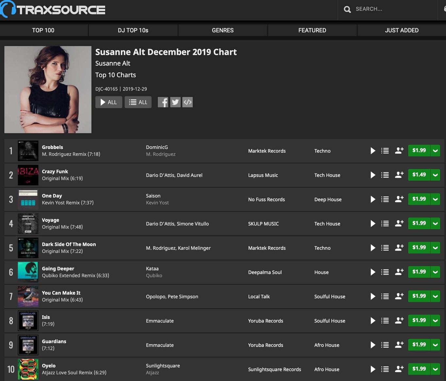Follow the artist of Isis
This screenshot has height=381, width=446.
point(399,321)
